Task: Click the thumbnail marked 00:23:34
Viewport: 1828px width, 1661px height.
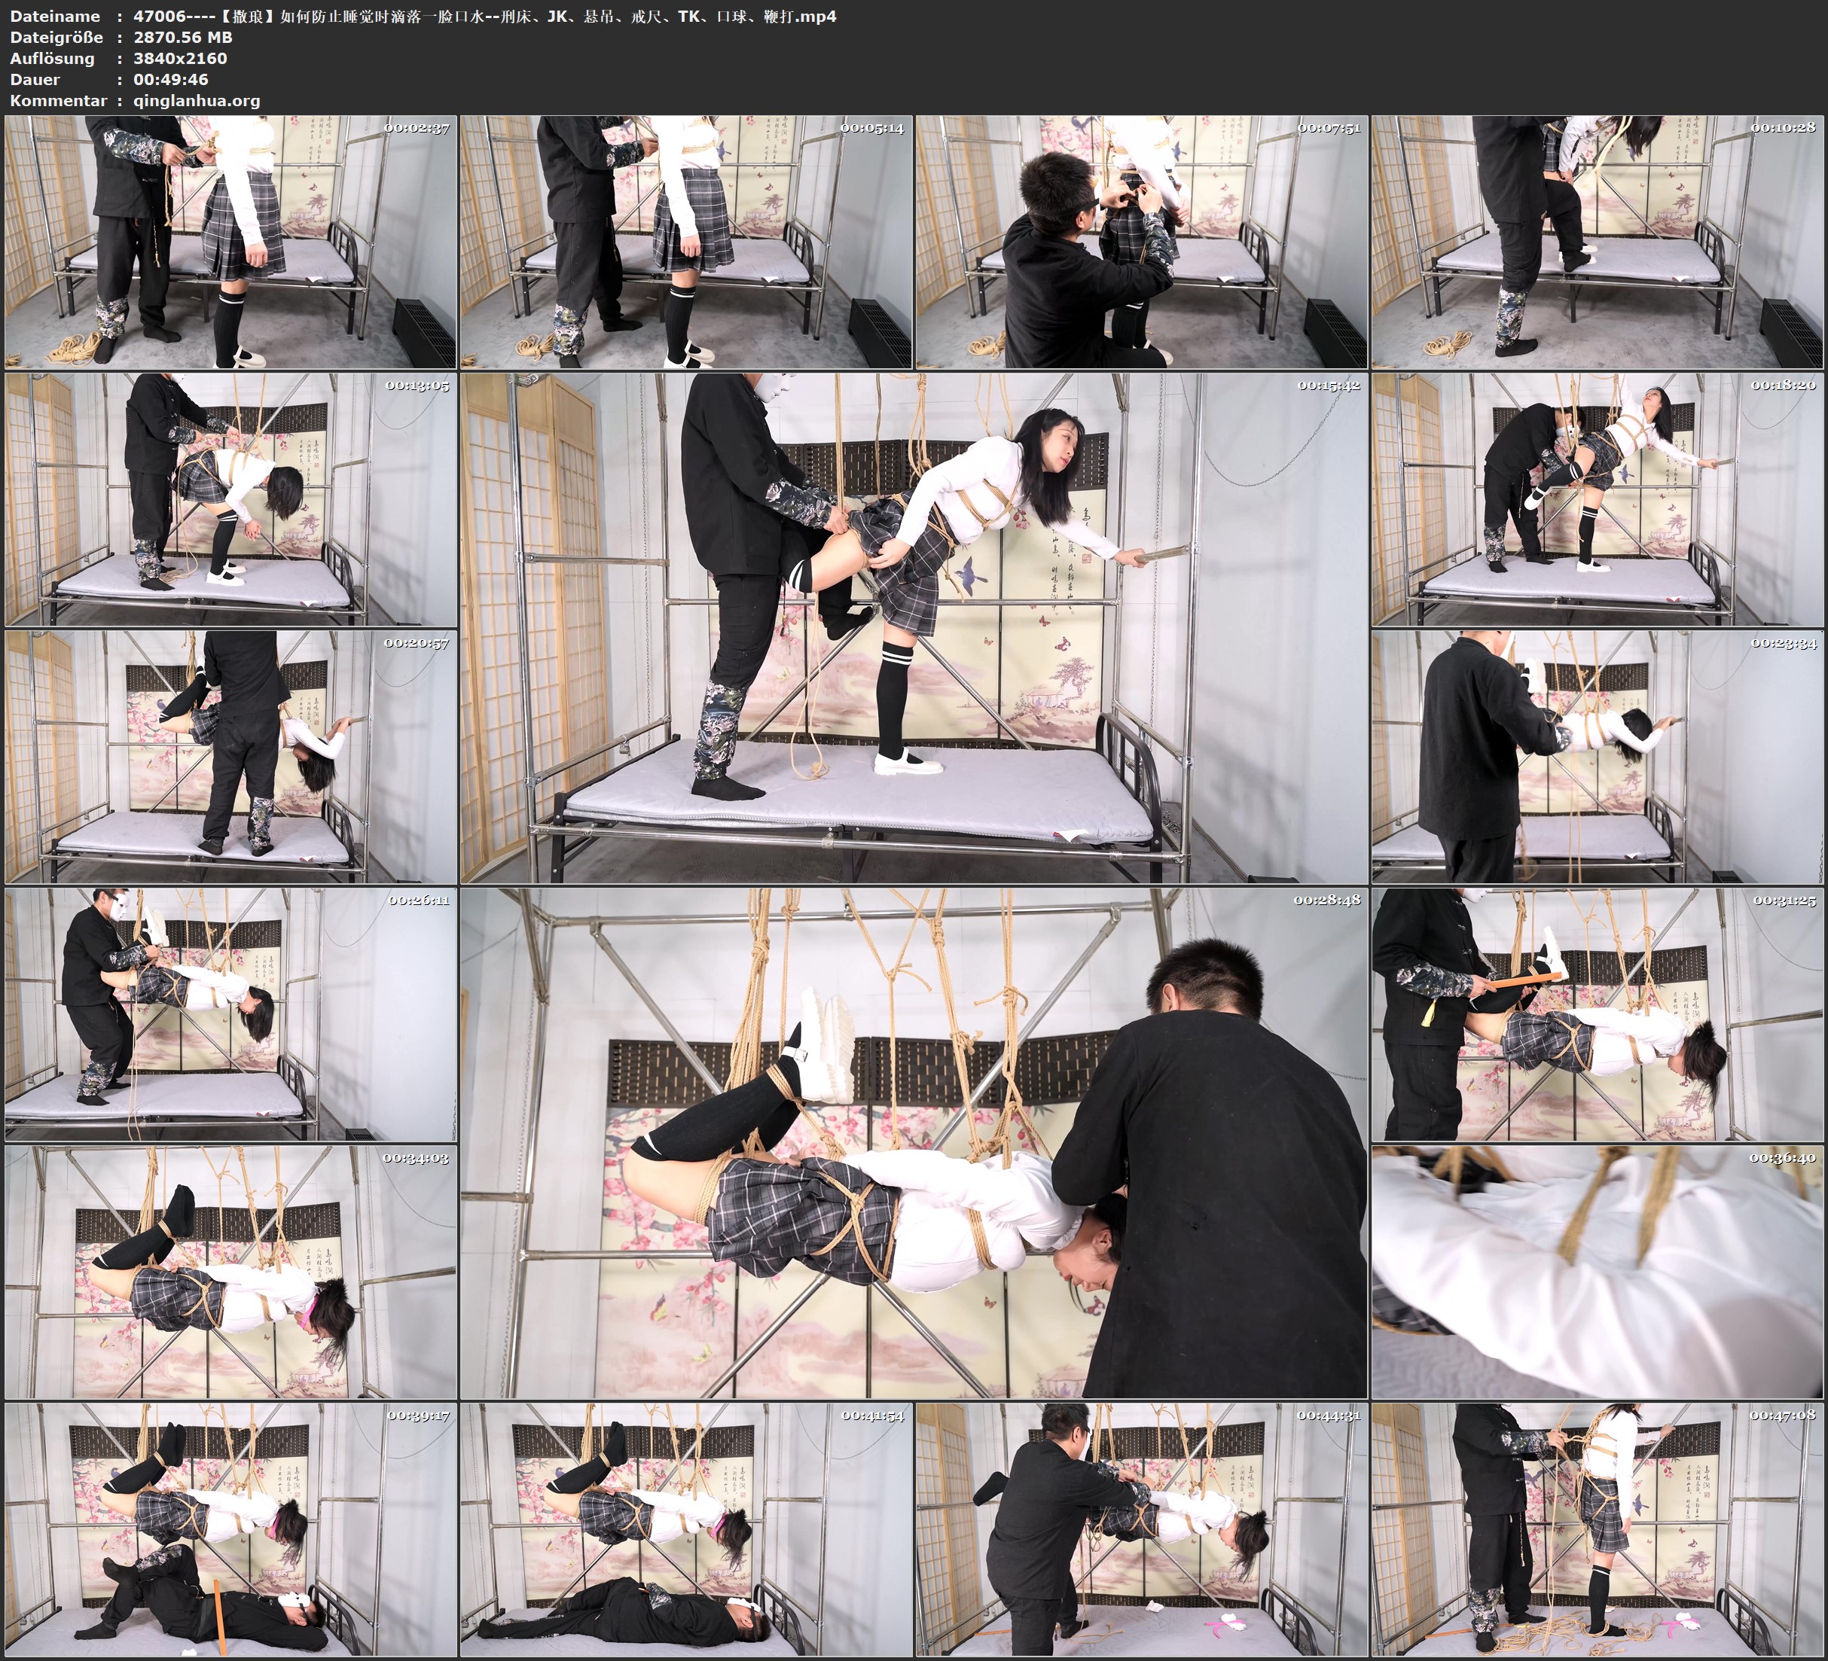Action: [1598, 757]
